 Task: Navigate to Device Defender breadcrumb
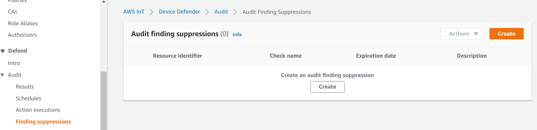179,12
